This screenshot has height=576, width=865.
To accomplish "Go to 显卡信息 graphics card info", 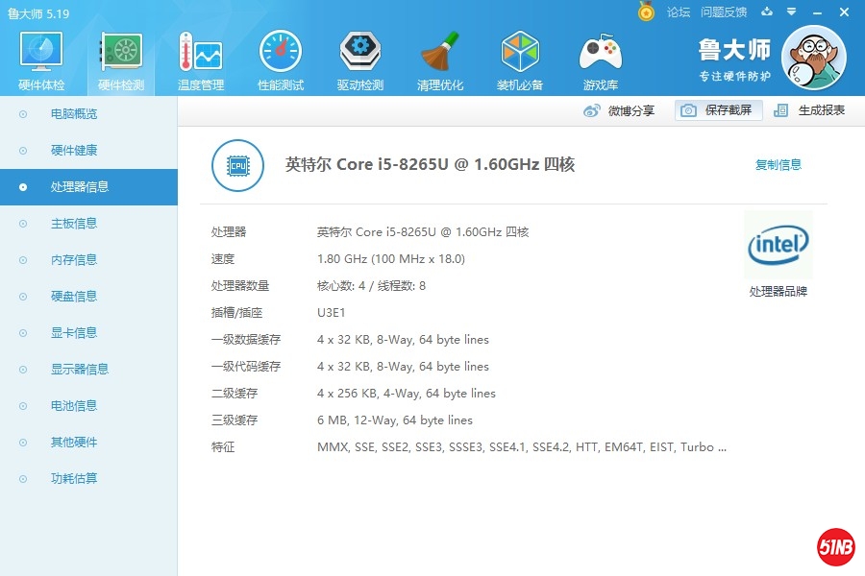I will pos(74,333).
